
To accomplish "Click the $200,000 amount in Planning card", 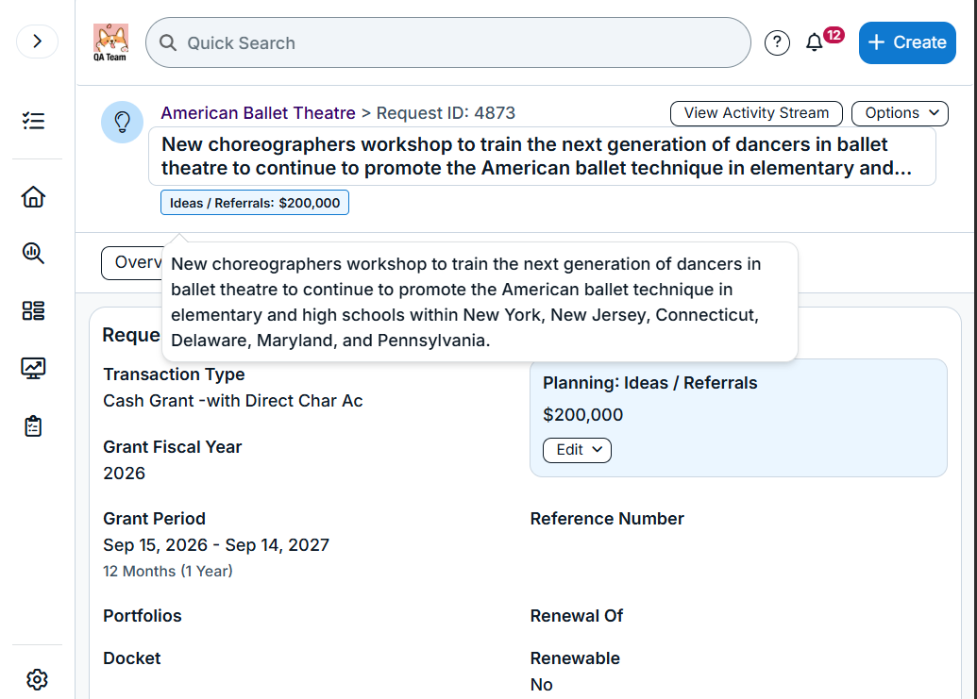I will (582, 414).
